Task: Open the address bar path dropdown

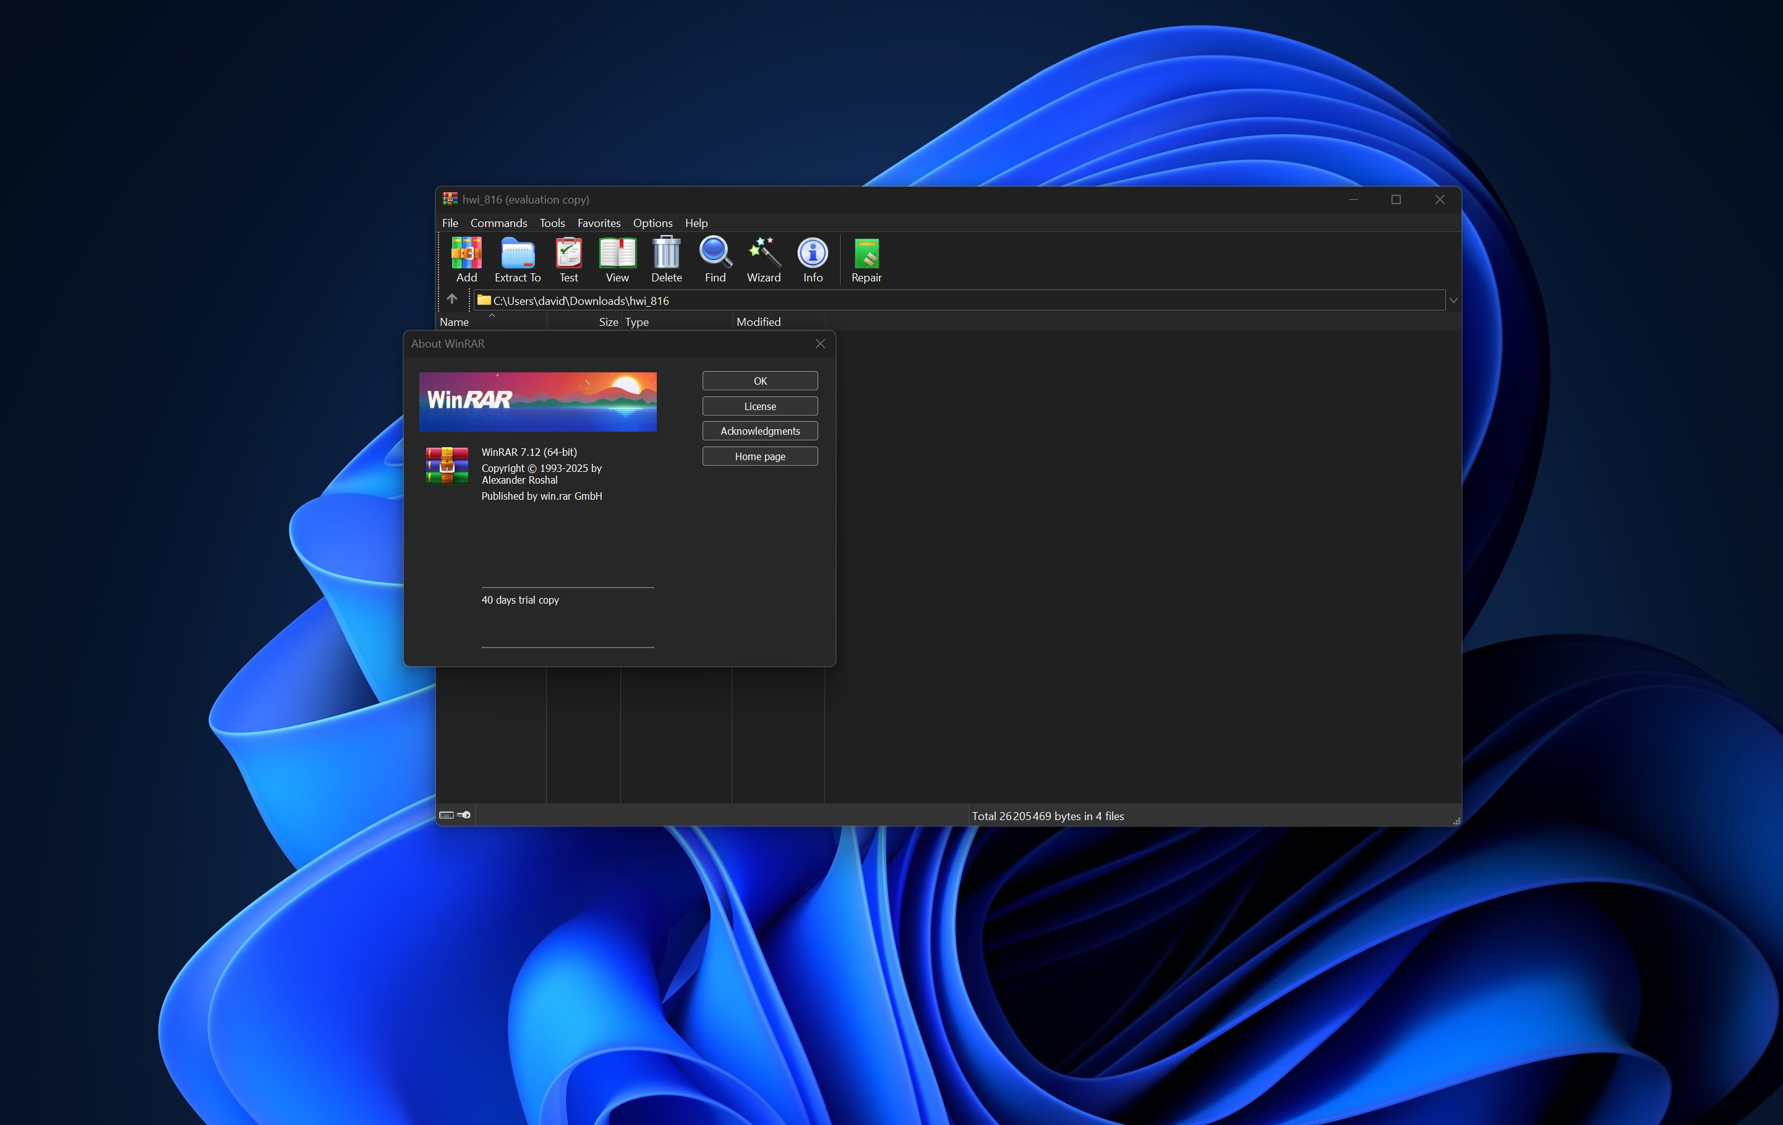Action: coord(1453,300)
